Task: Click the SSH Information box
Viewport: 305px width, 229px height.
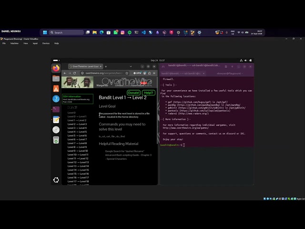Action: pyautogui.click(x=78, y=99)
